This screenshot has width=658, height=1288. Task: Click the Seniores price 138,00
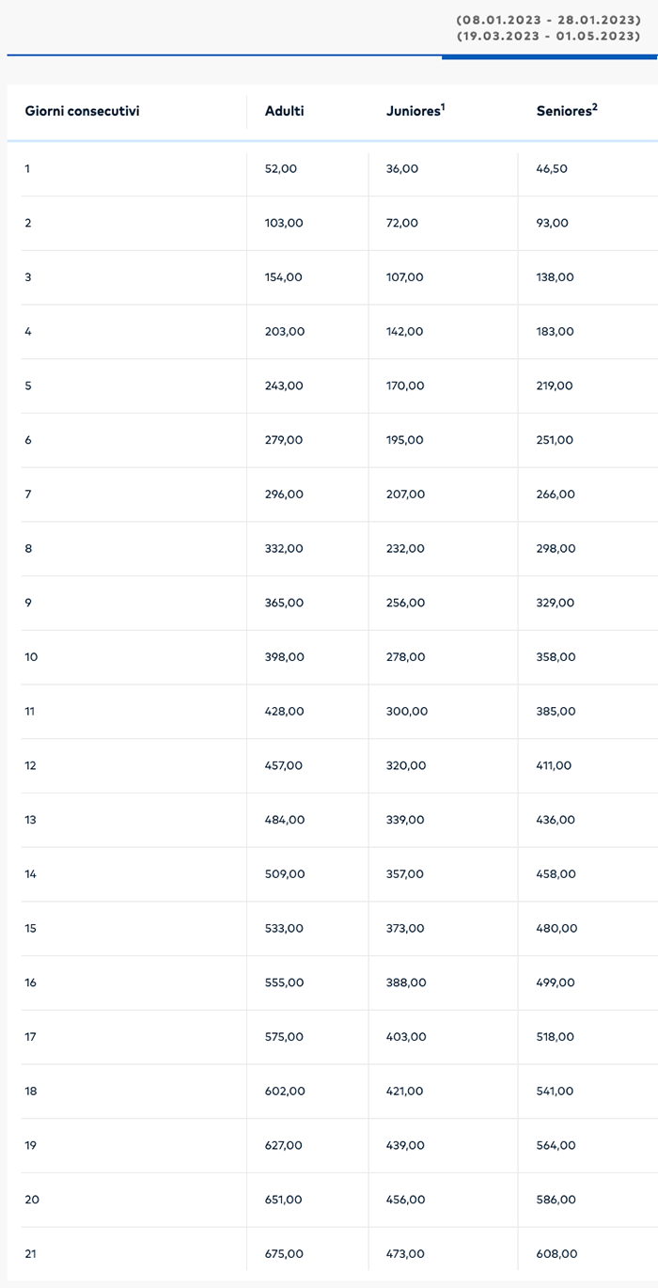coord(555,277)
